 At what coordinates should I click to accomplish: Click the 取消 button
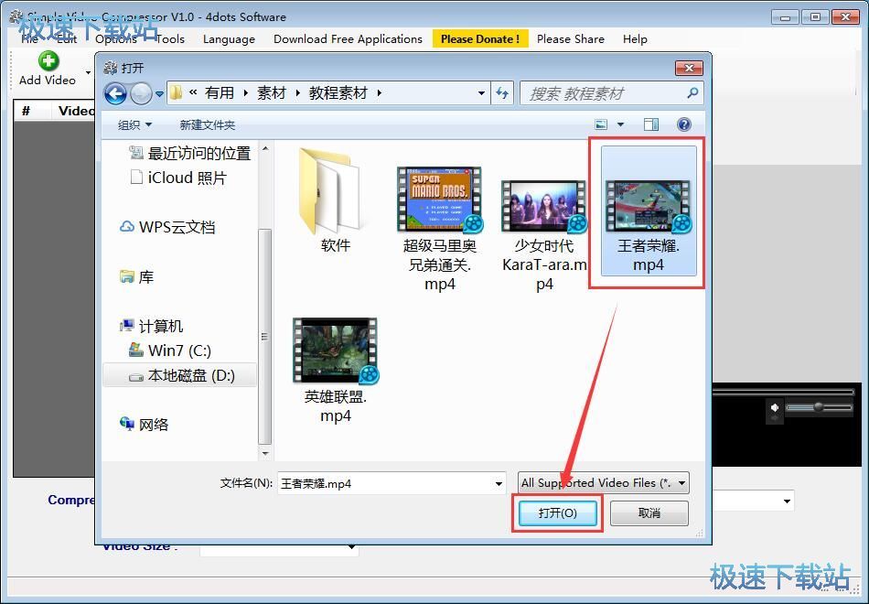pos(649,513)
